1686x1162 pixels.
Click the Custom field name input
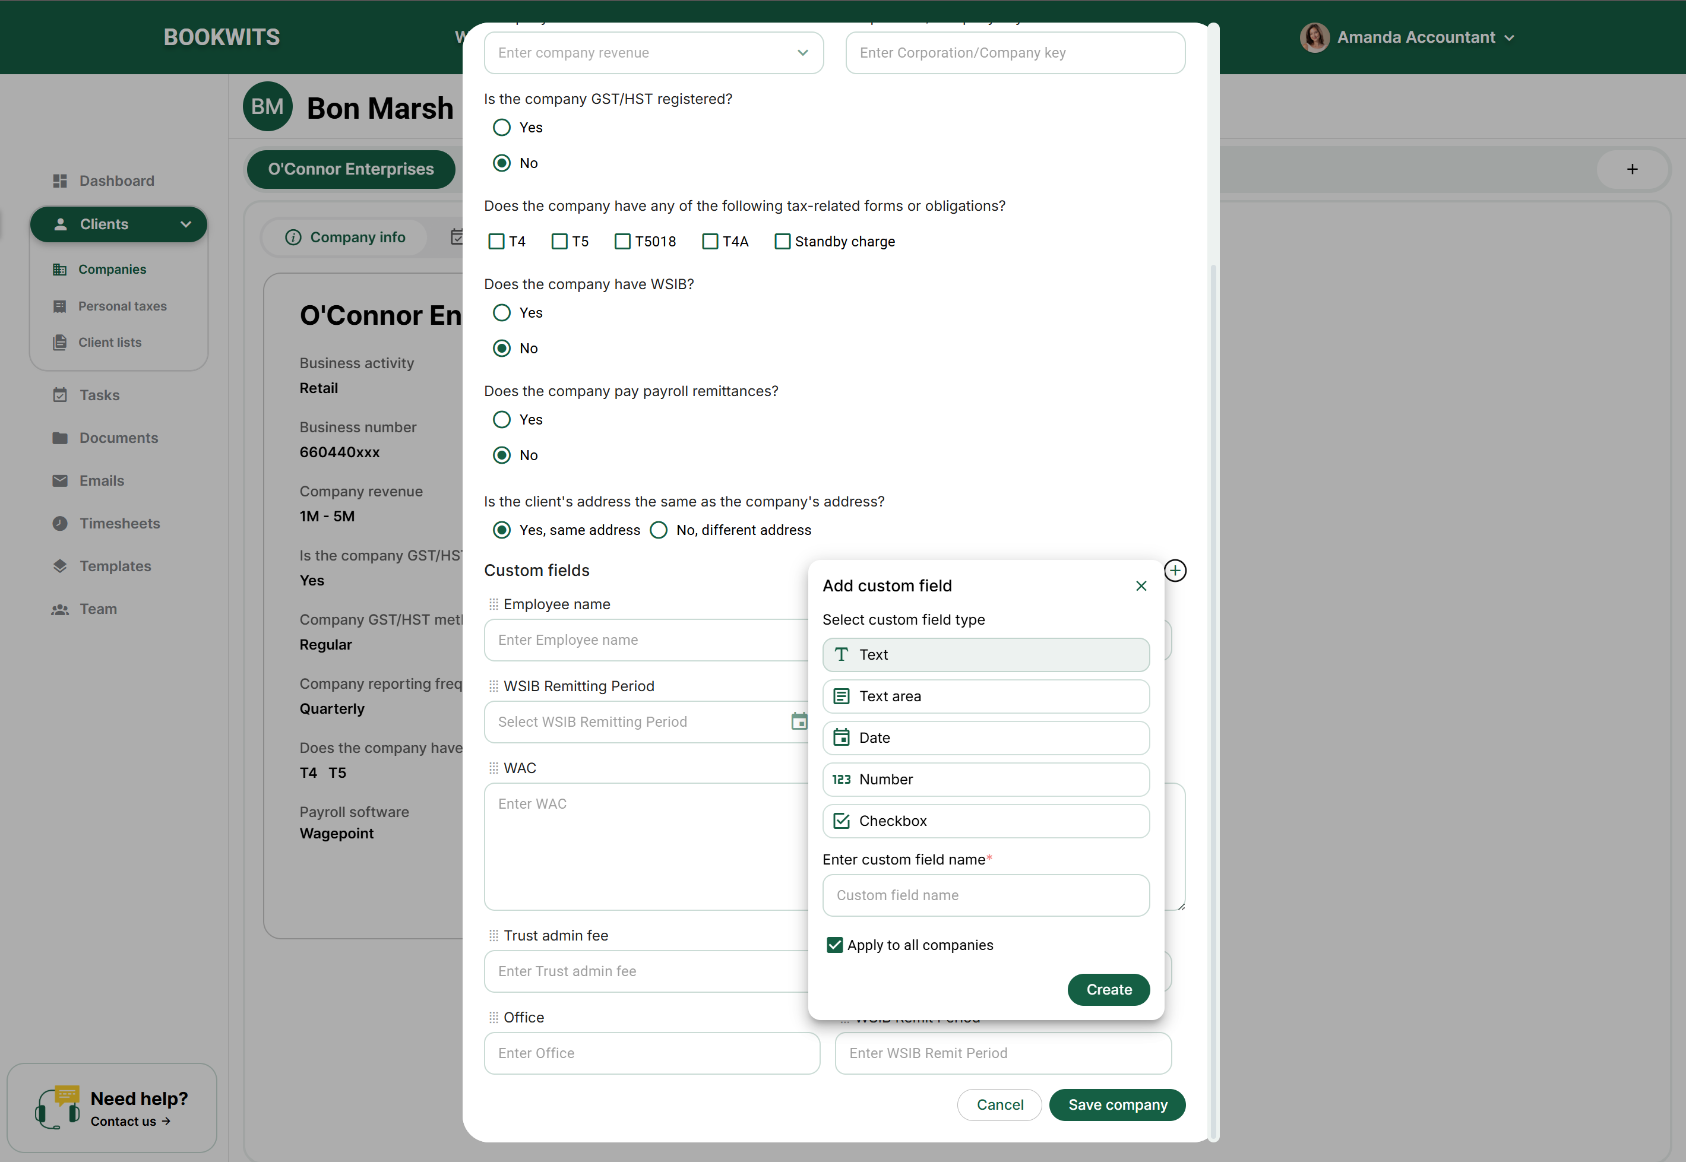pos(986,895)
